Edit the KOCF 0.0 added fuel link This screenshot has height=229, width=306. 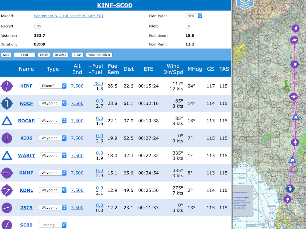pos(100,101)
